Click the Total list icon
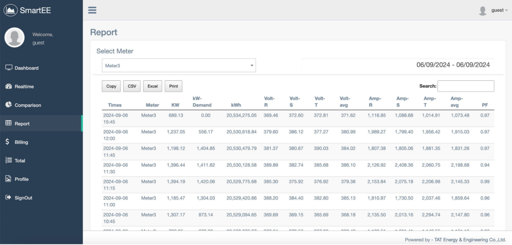This screenshot has height=245, width=512. (x=8, y=160)
